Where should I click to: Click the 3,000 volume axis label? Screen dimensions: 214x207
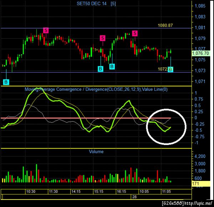(x=200, y=164)
